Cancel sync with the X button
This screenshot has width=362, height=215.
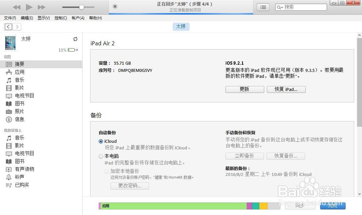[x=115, y=7]
